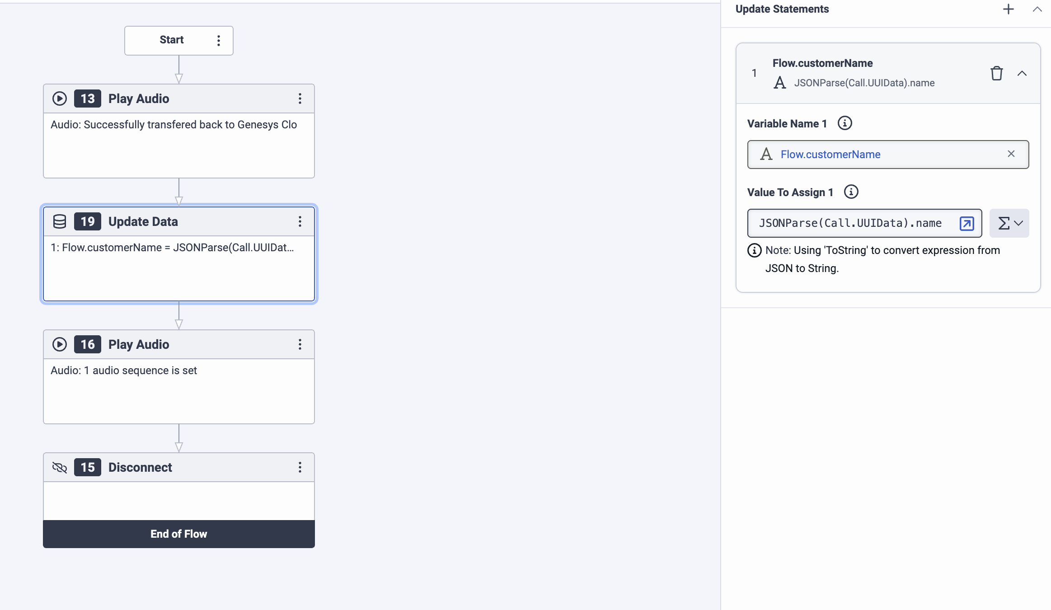The image size is (1051, 610).
Task: Open Update Data 19 options menu
Action: coord(300,221)
